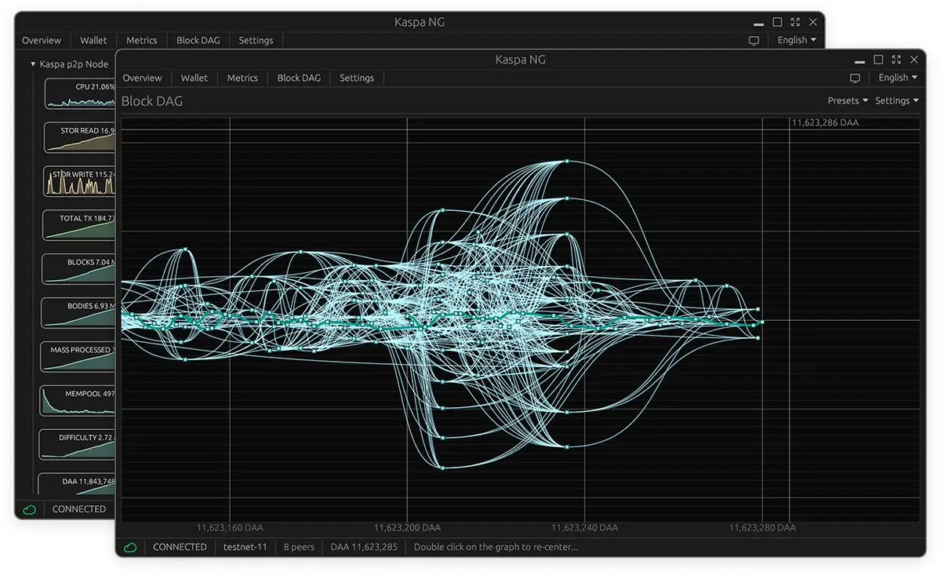Maximize the front Kaspa NG window
This screenshot has width=941, height=575.
878,60
